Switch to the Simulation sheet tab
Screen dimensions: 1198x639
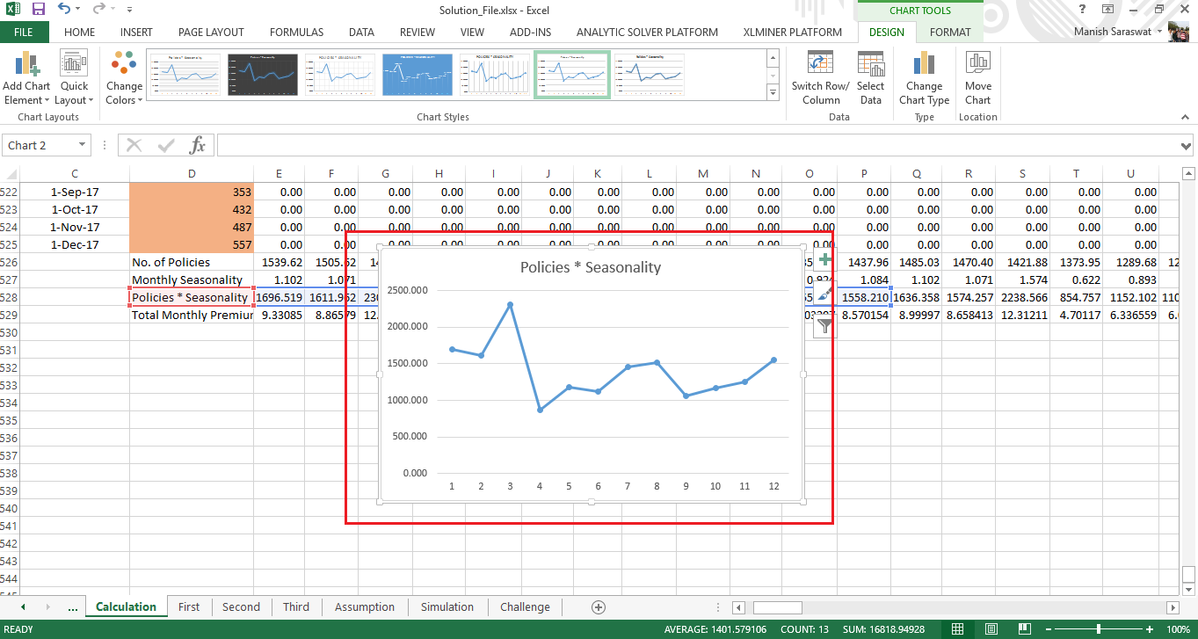pos(447,606)
